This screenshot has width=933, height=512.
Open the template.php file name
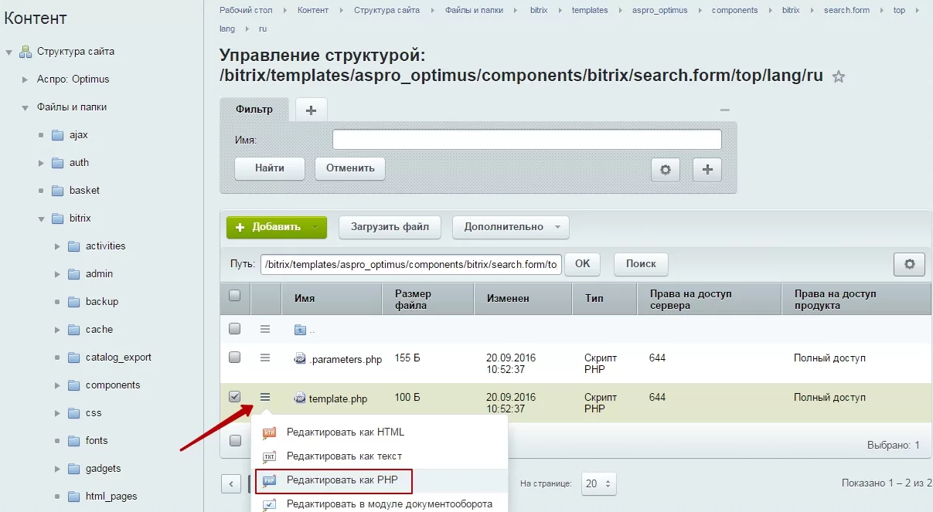tap(338, 399)
